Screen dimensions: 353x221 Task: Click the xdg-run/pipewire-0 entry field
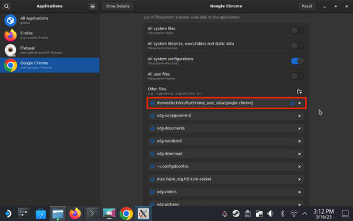(226, 116)
